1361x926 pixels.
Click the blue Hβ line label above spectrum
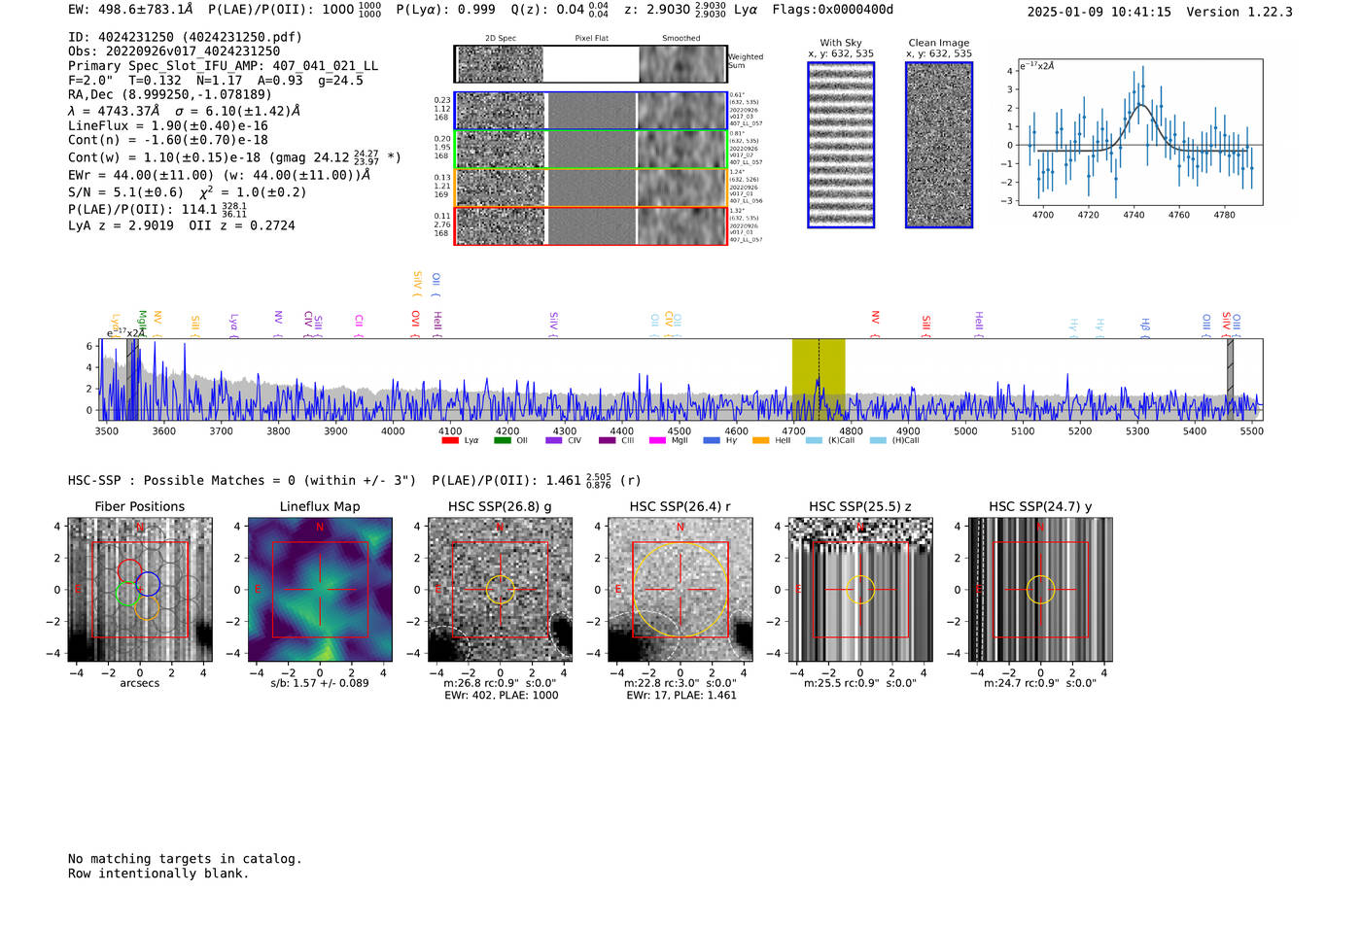click(x=1145, y=326)
